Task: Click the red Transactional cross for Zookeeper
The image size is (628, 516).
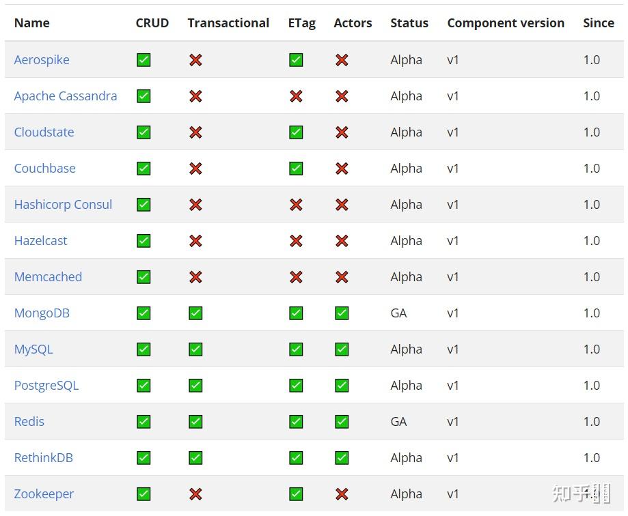Action: 195,494
